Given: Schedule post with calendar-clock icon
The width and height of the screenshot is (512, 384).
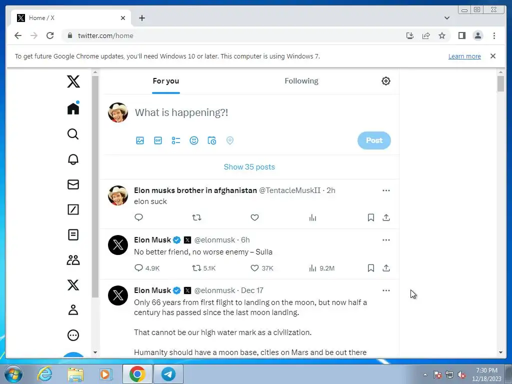Looking at the screenshot, I should click(x=212, y=140).
